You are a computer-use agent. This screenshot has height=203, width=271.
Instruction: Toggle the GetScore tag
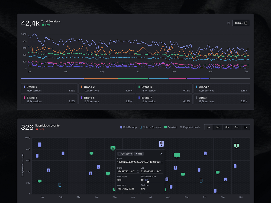tap(125, 153)
